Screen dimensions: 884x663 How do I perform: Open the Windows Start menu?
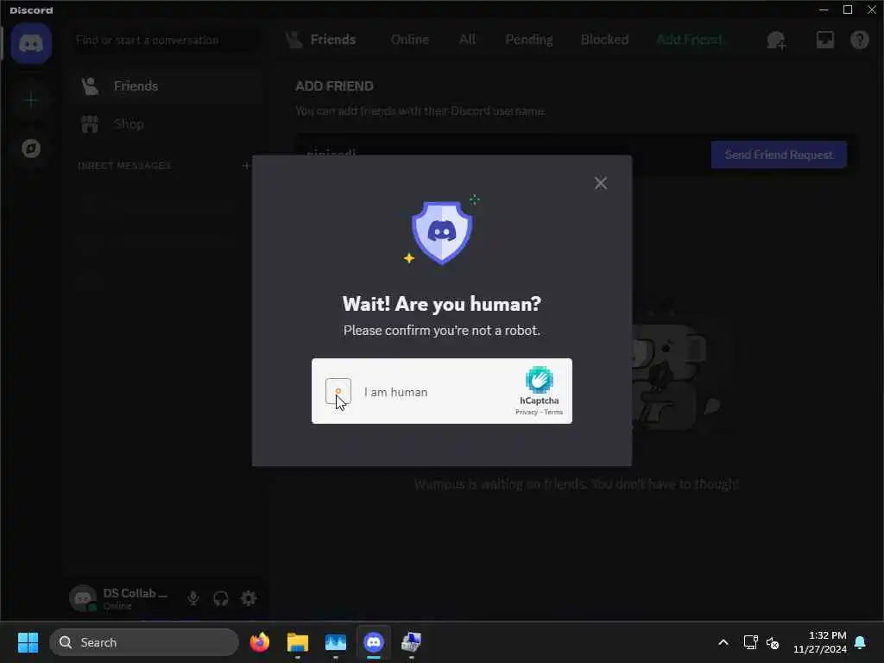pos(28,642)
